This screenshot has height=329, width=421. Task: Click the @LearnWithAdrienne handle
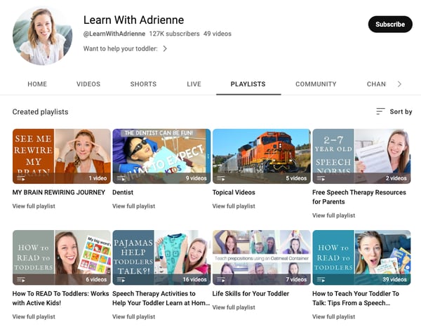114,34
